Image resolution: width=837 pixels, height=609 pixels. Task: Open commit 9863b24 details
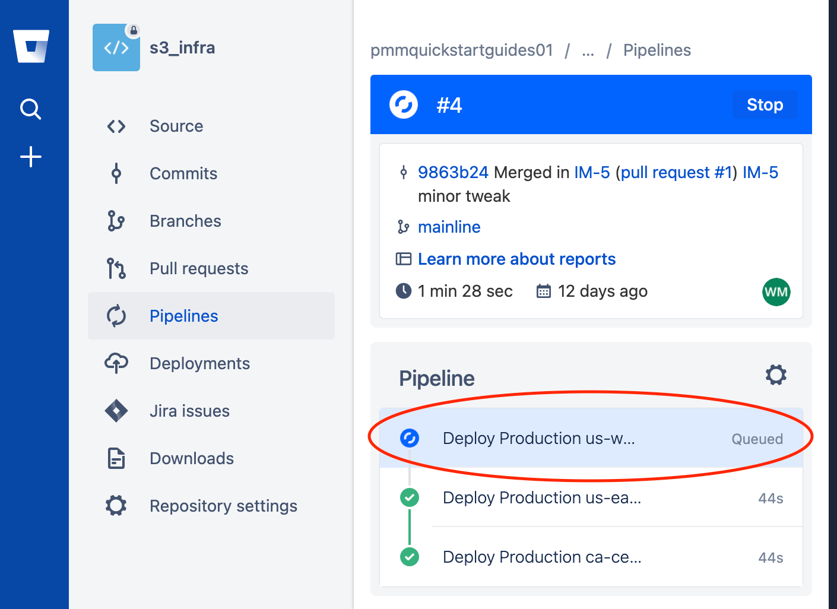pyautogui.click(x=453, y=172)
